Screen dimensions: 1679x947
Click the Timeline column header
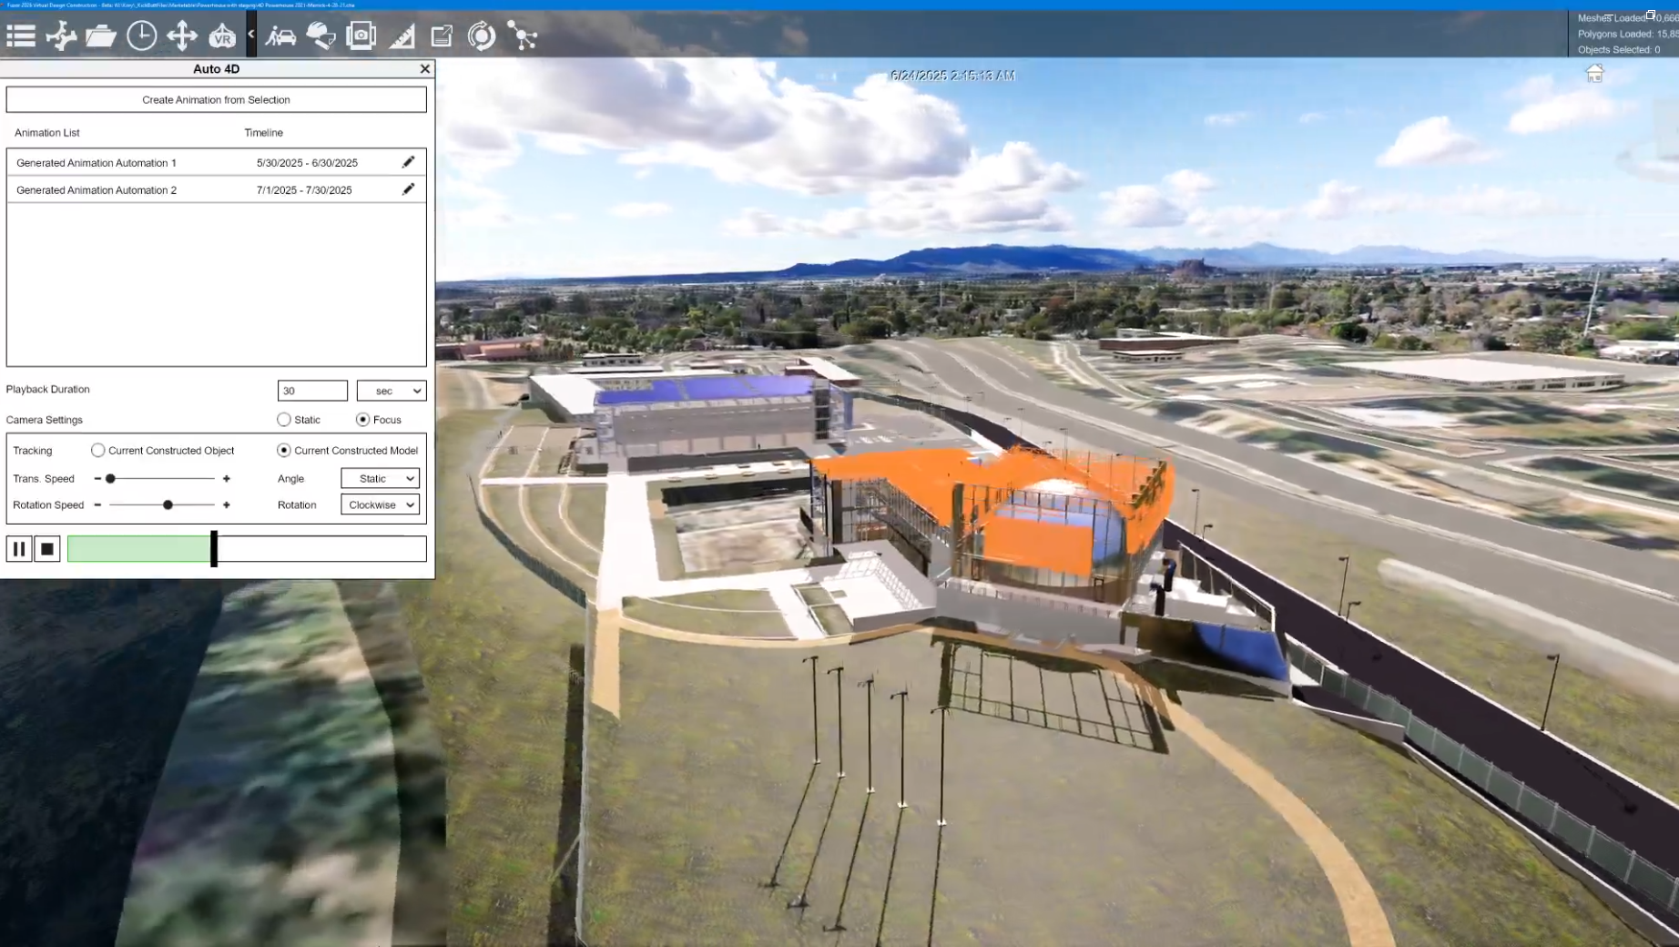263,133
